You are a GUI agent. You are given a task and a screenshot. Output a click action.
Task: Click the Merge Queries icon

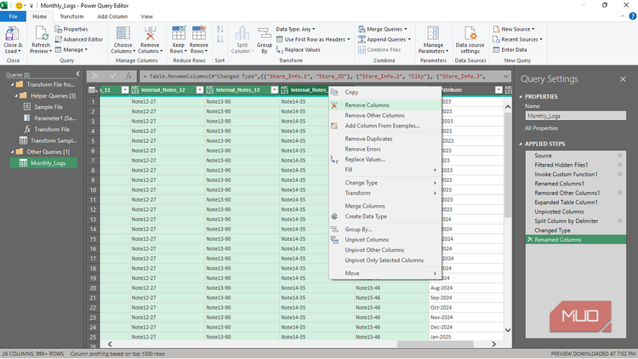[x=362, y=29]
